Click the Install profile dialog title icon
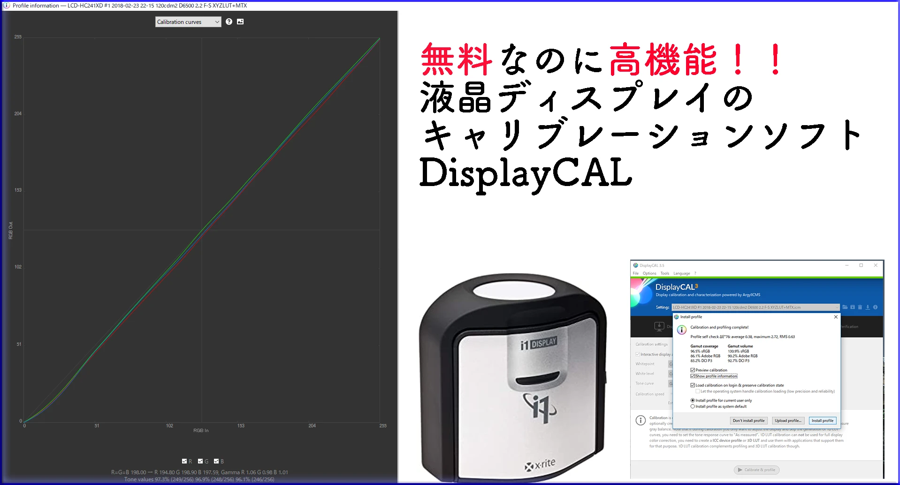900x485 pixels. (677, 317)
